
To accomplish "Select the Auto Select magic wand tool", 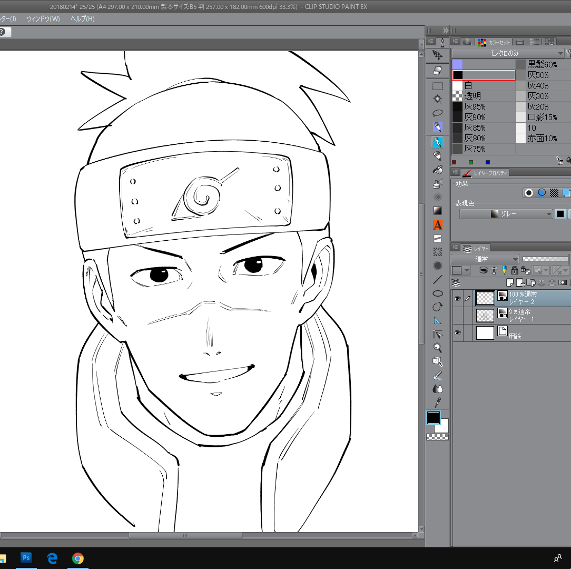I will pyautogui.click(x=437, y=99).
